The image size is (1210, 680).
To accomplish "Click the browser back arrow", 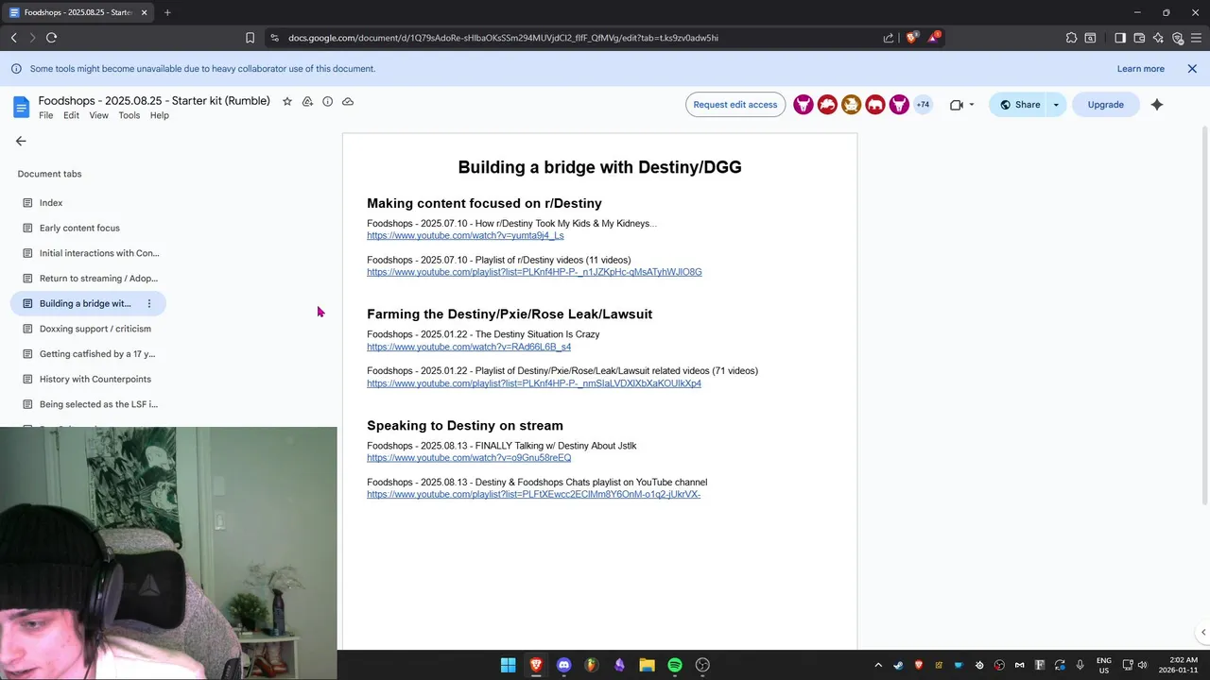I will tap(13, 38).
